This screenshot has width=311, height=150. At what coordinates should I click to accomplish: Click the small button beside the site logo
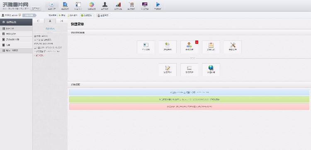(36, 9)
